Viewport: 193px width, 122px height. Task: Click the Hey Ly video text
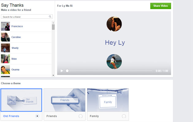pyautogui.click(x=115, y=43)
